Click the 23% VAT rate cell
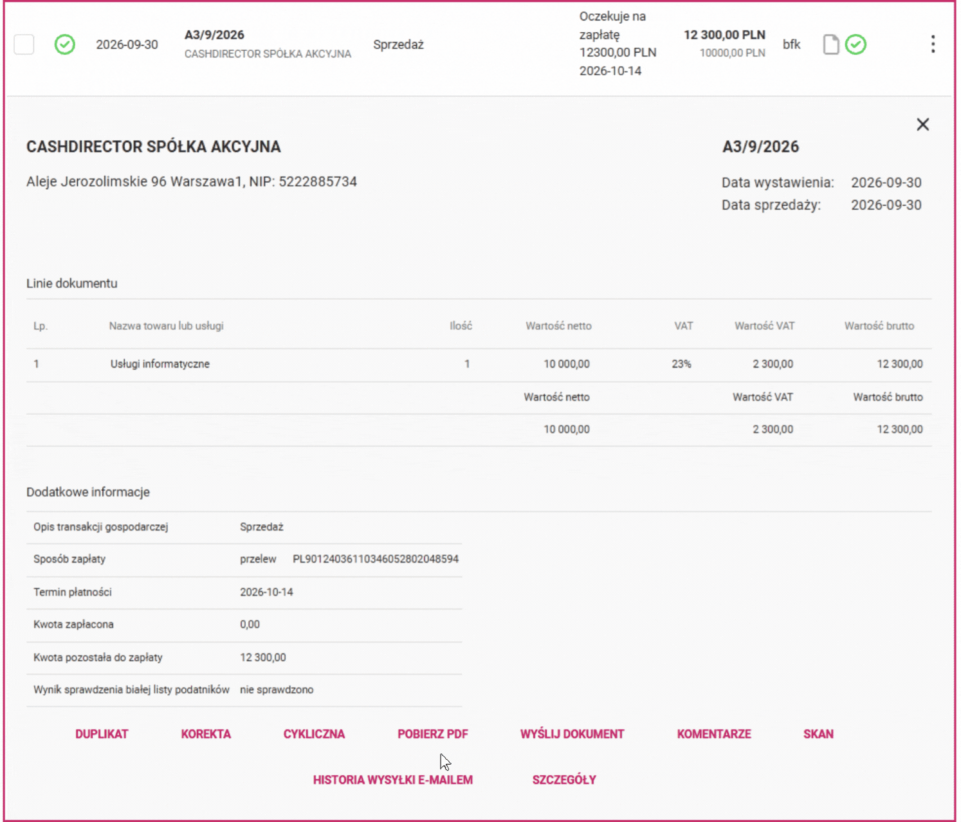This screenshot has width=961, height=822. (681, 364)
